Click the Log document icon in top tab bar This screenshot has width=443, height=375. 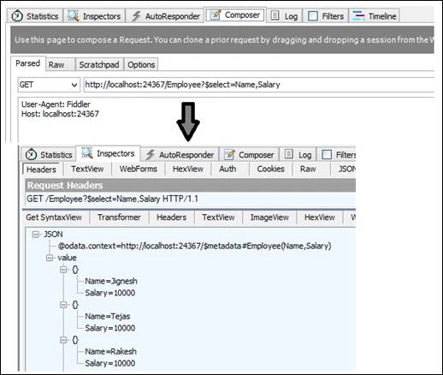pyautogui.click(x=275, y=15)
